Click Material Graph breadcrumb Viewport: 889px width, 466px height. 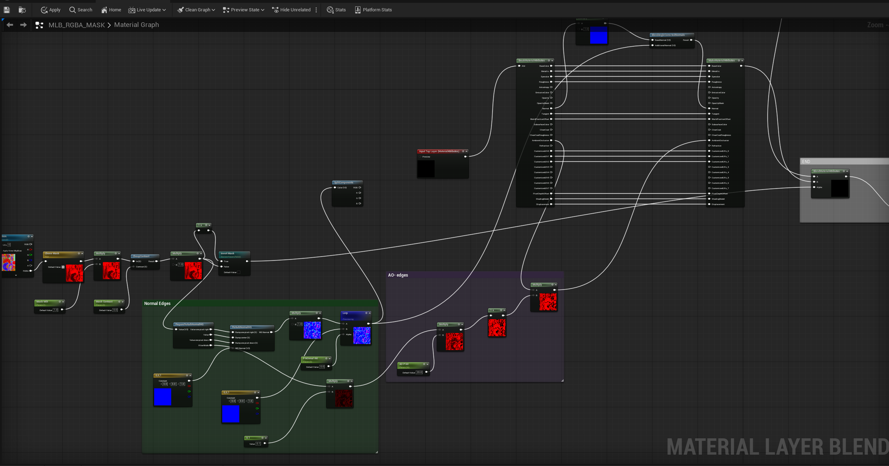[x=136, y=25]
